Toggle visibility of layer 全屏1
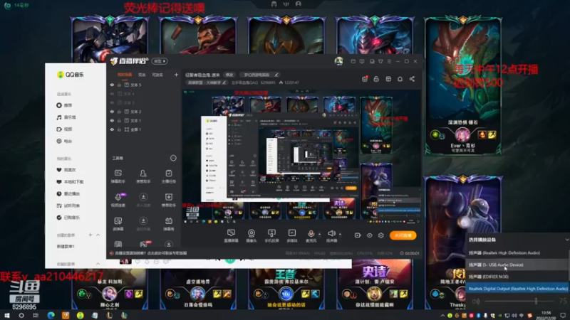570x320 pixels. pyautogui.click(x=112, y=129)
